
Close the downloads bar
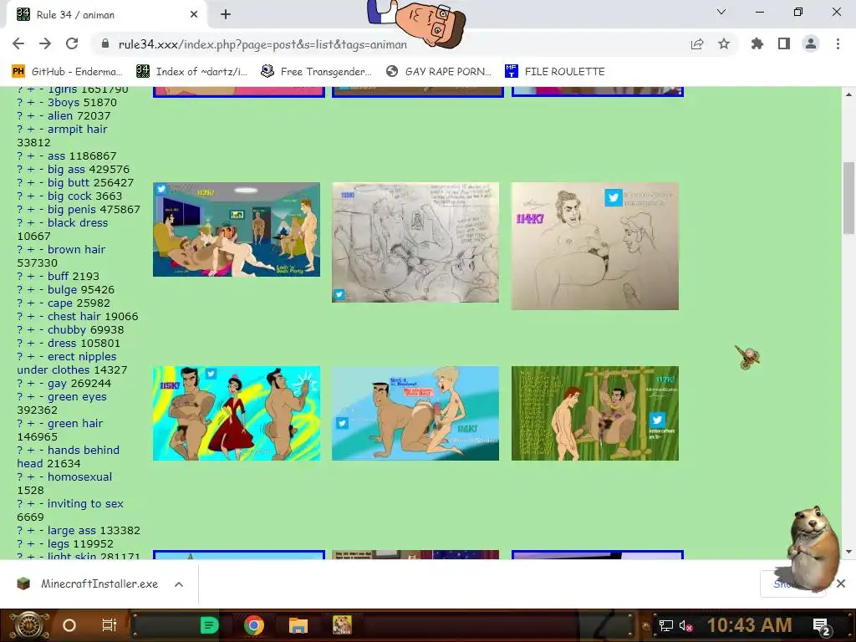(841, 583)
